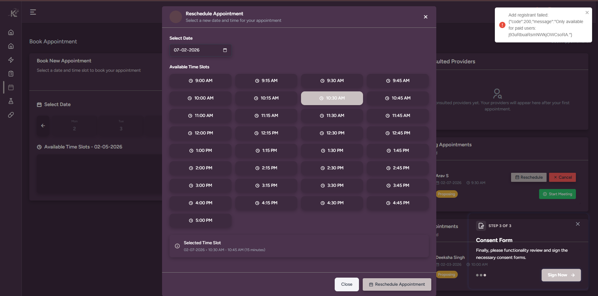Choose the 11:45 AM time slot
The width and height of the screenshot is (598, 296).
398,116
